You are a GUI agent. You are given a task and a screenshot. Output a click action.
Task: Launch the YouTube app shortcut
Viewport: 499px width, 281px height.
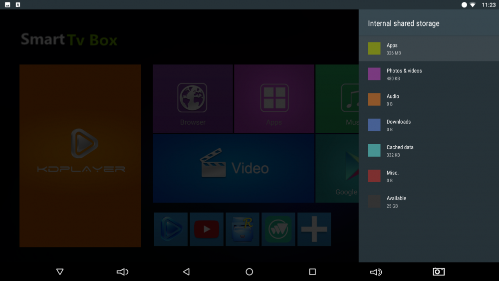point(207,230)
